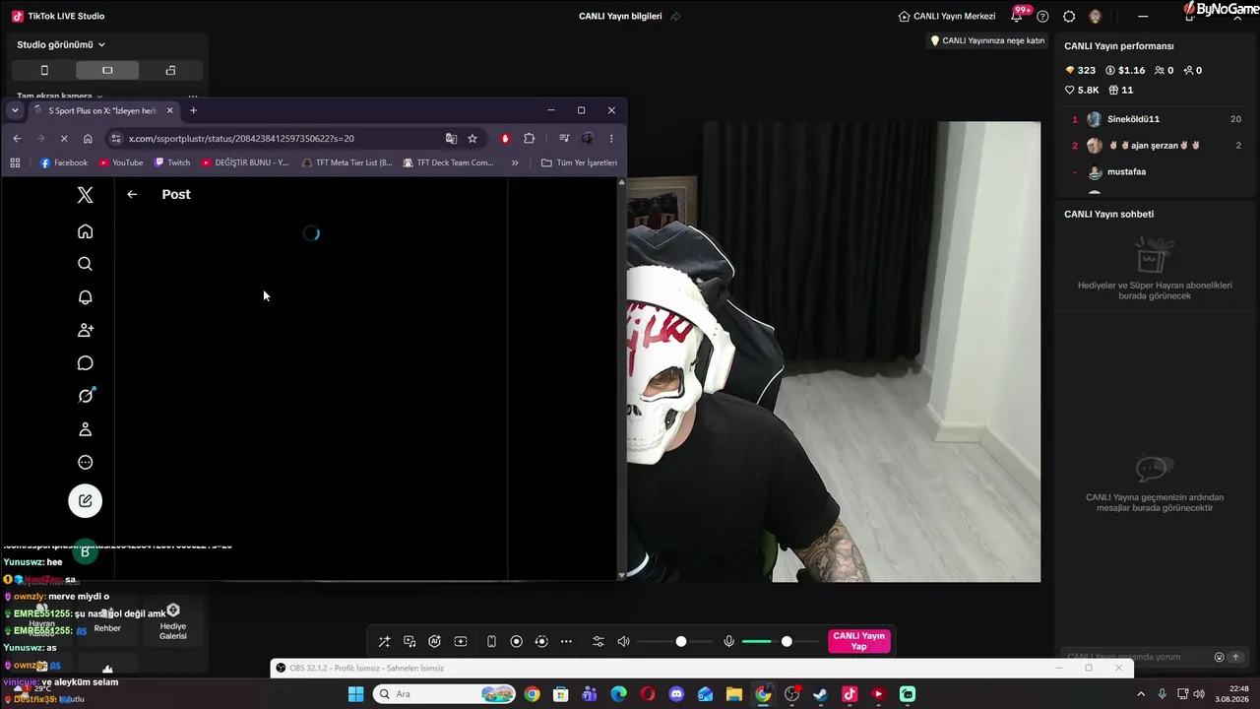This screenshot has width=1260, height=709.
Task: Open the TFT Meta Tier List bookmark
Action: pos(347,162)
